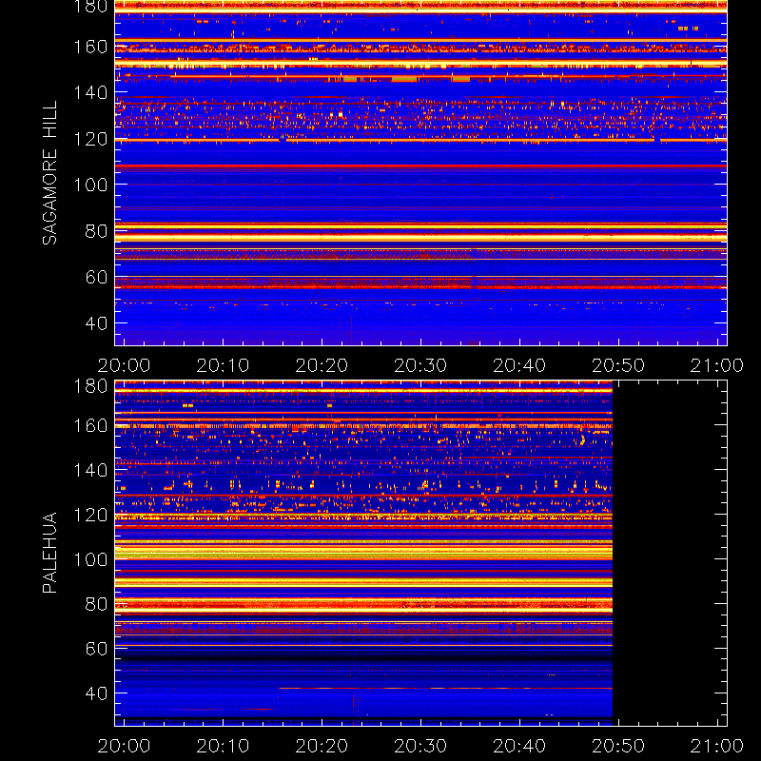This screenshot has width=761, height=761.
Task: Click 20:40 time label below Sagamore Hill plot
Action: point(519,365)
